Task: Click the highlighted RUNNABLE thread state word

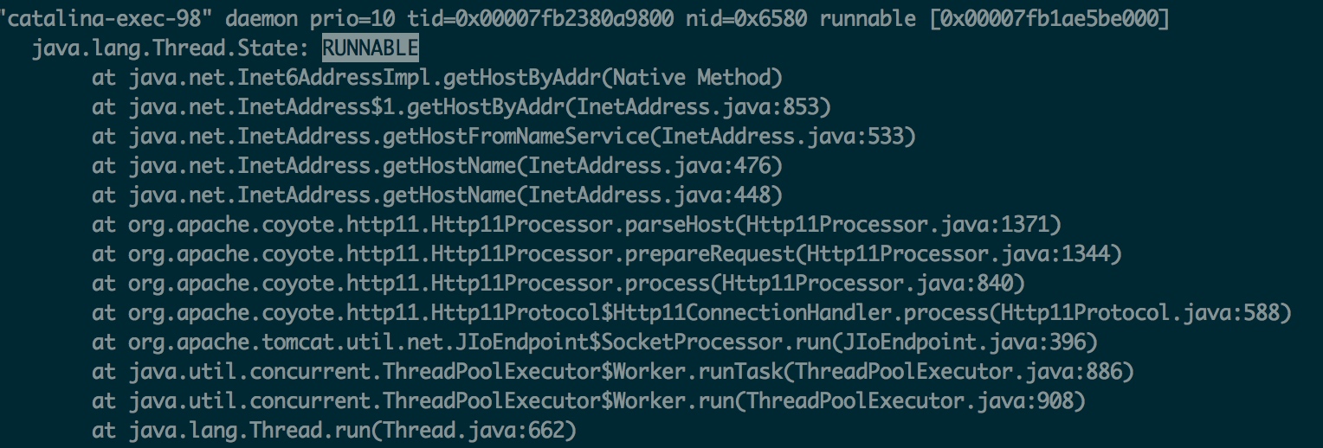Action: (x=371, y=48)
